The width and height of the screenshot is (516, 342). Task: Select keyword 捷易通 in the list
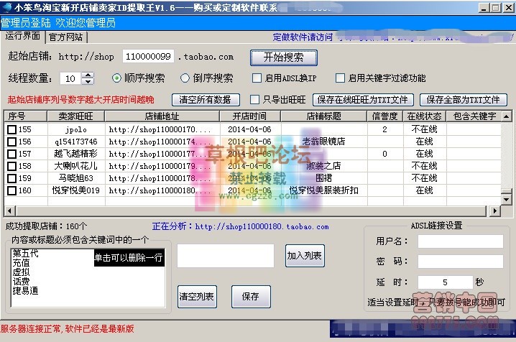click(x=25, y=290)
